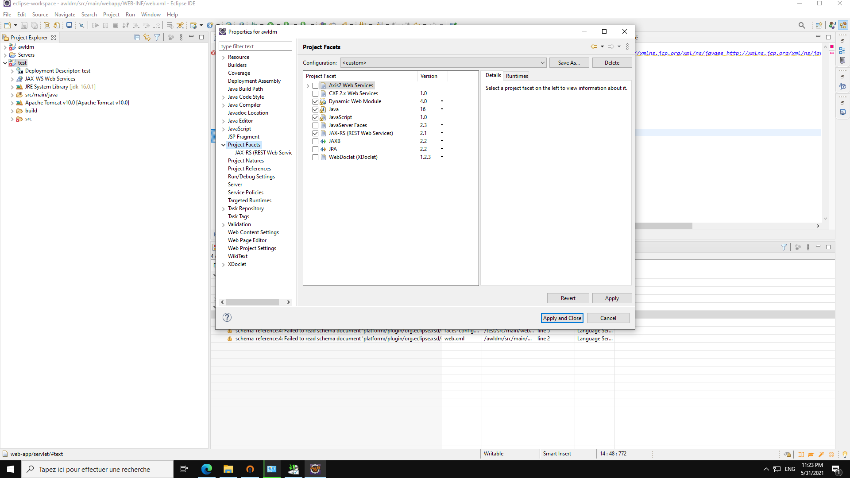Toggle Link with Editor in Project Explorer

coord(147,38)
